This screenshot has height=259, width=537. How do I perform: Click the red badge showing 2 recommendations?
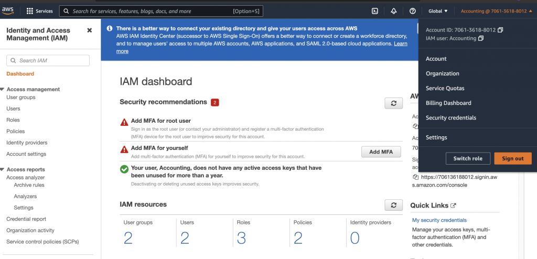click(x=214, y=102)
